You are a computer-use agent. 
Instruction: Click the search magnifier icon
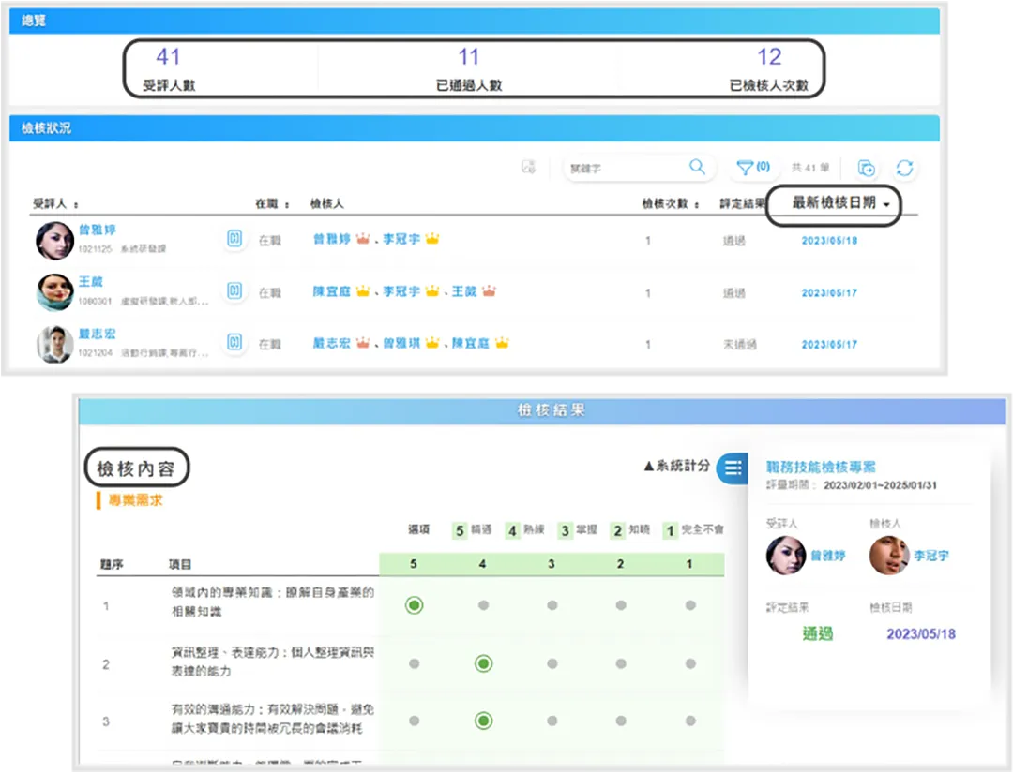click(698, 167)
